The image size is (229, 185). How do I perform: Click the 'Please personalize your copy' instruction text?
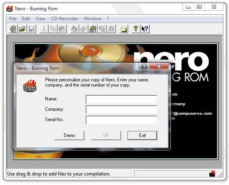point(97,83)
